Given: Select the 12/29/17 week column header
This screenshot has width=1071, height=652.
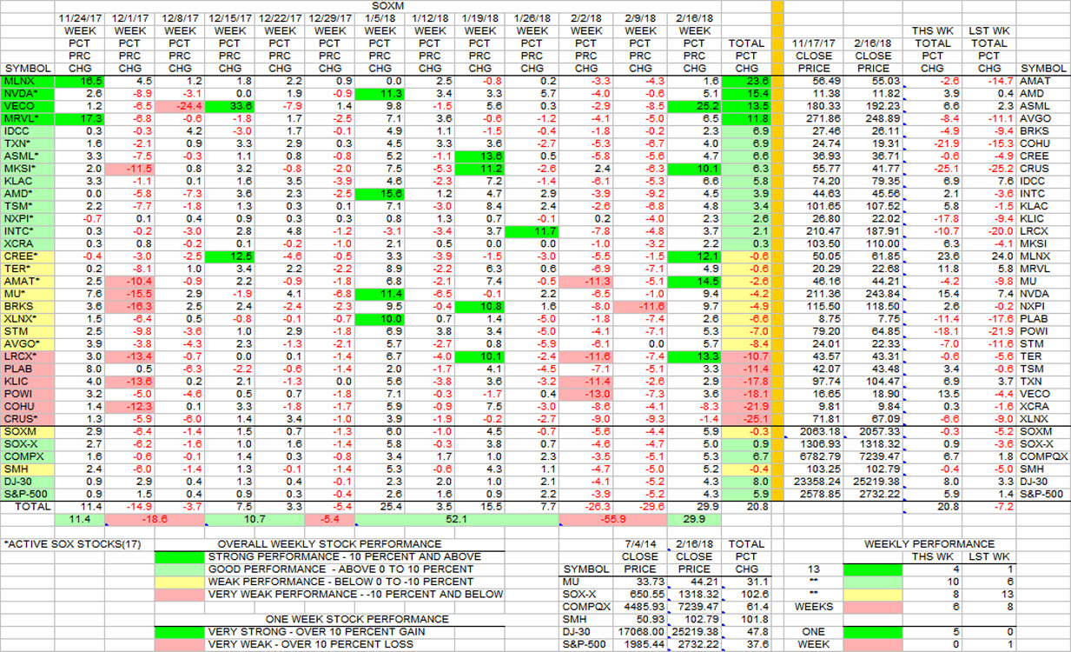Looking at the screenshot, I should point(329,17).
